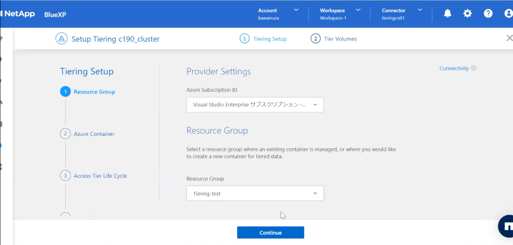Click the Connectivity link
The width and height of the screenshot is (513, 245).
454,68
